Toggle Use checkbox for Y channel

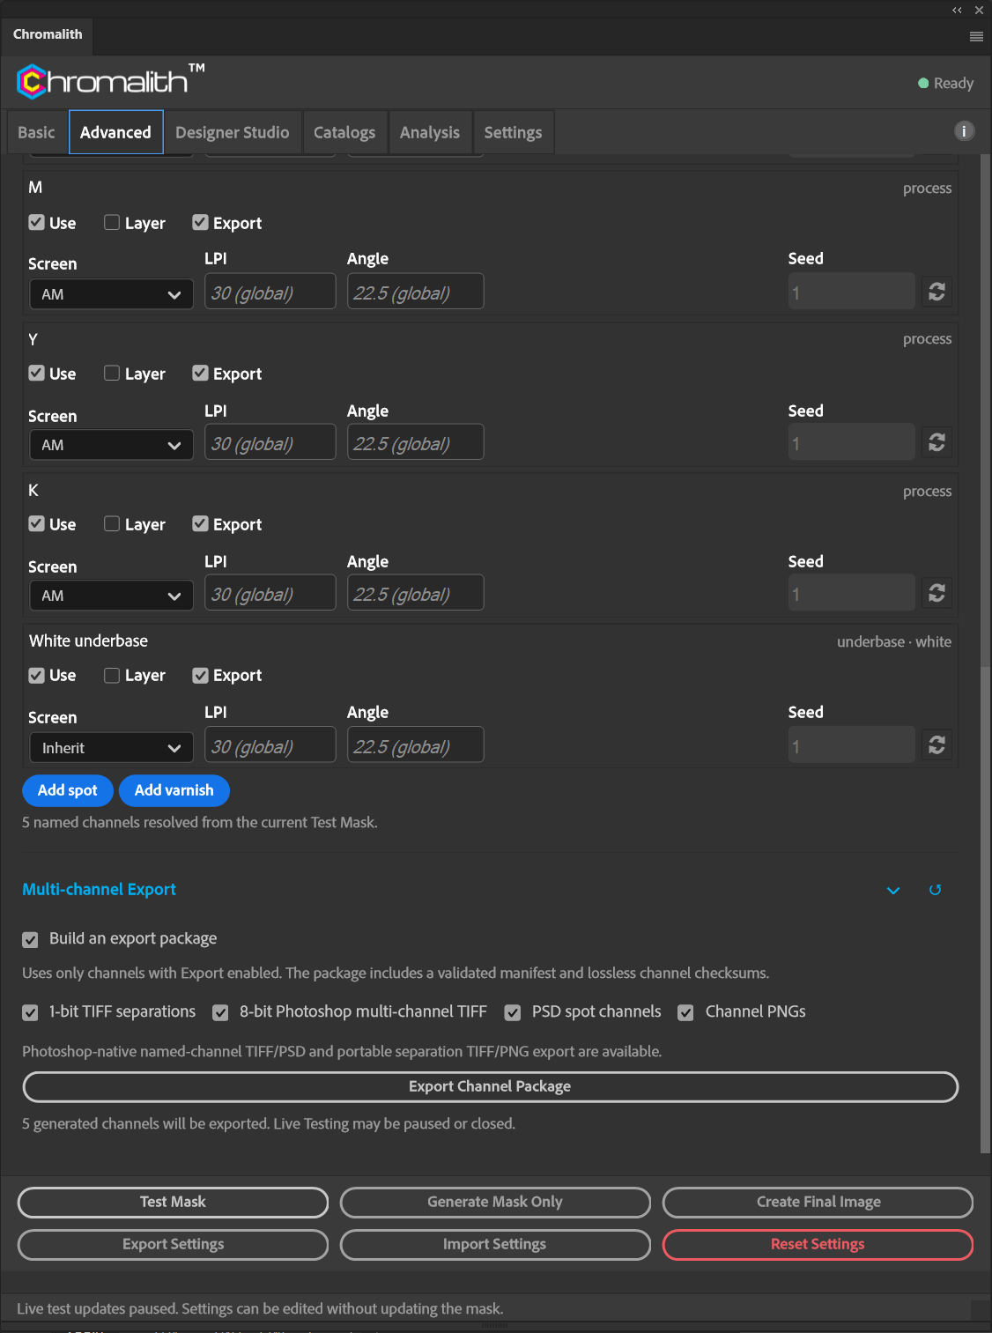pyautogui.click(x=36, y=373)
